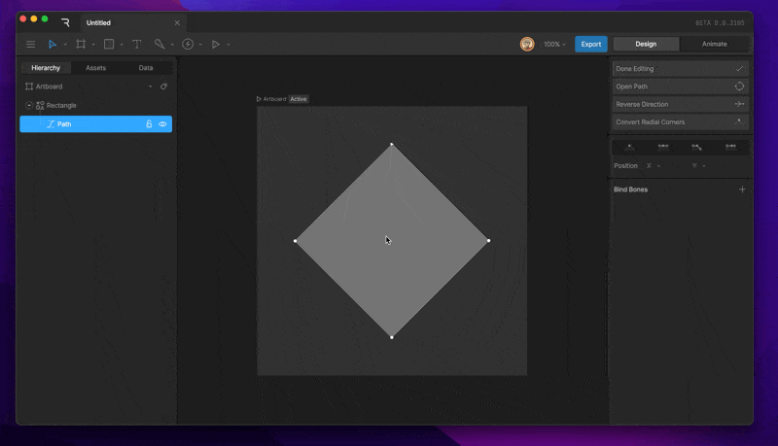This screenshot has height=446, width=778.
Task: Click the Export button
Action: point(591,44)
